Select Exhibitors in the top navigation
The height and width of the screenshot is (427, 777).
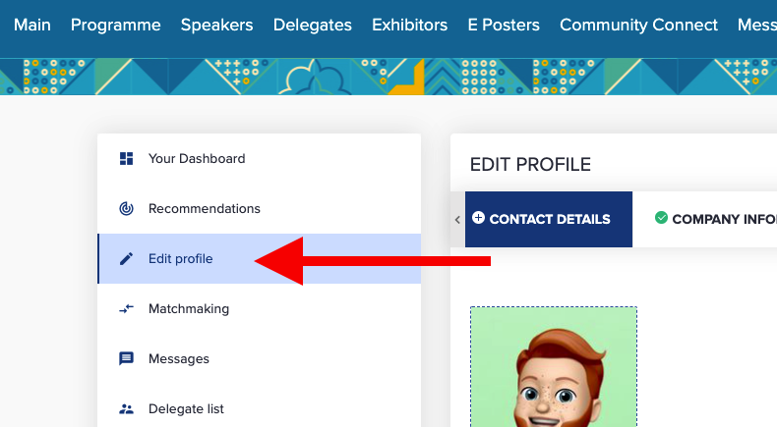pos(409,25)
